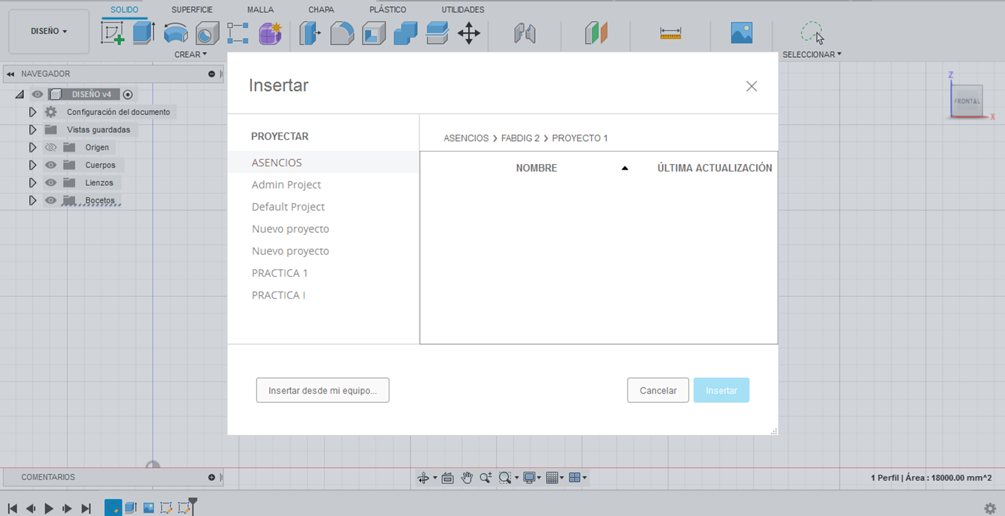Open the grid and snaps settings
The image size is (1005, 516).
point(552,478)
